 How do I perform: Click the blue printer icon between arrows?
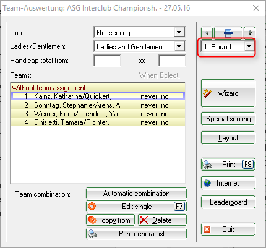228,33
